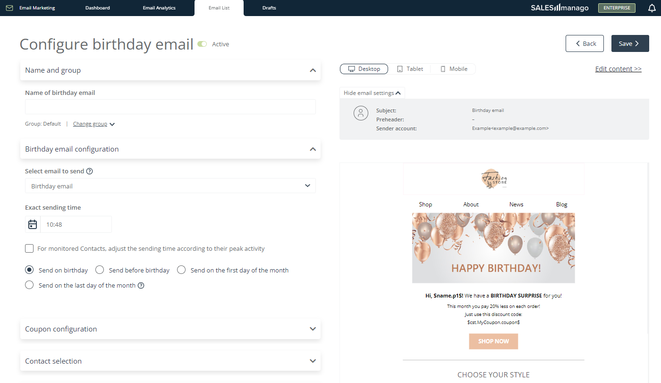
Task: Switch preview to Mobile view
Action: point(454,69)
